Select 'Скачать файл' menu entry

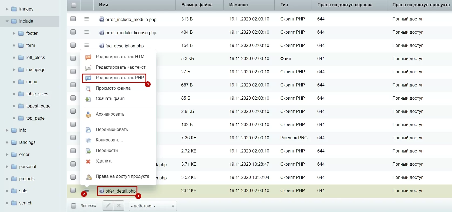click(x=110, y=99)
